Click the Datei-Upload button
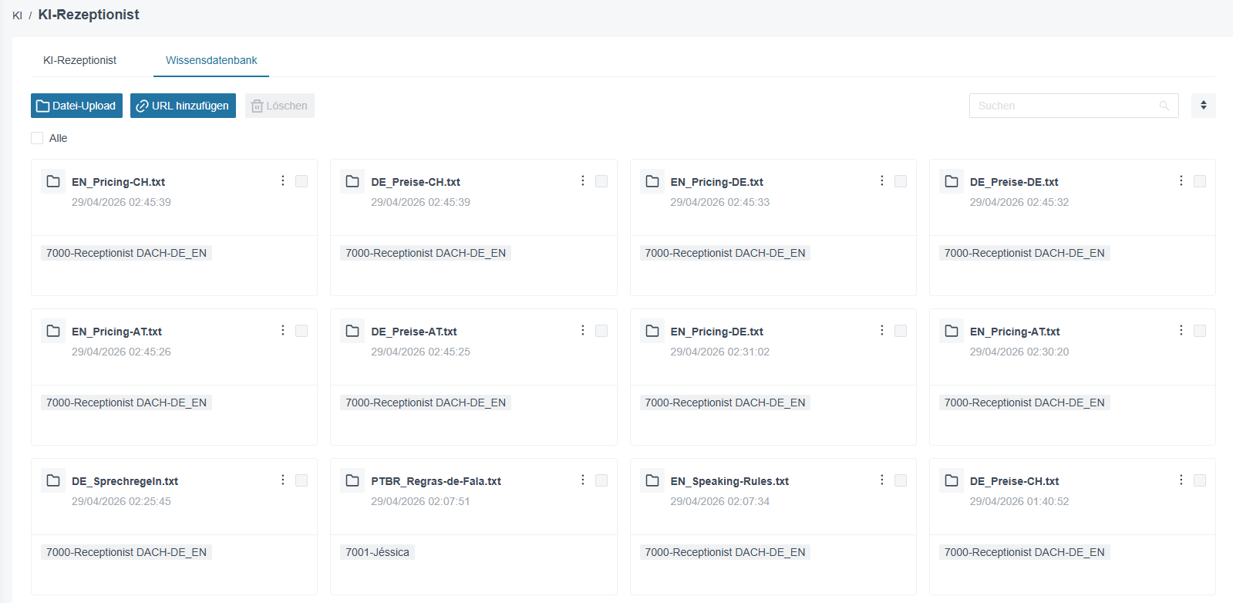This screenshot has height=603, width=1233. tap(76, 106)
